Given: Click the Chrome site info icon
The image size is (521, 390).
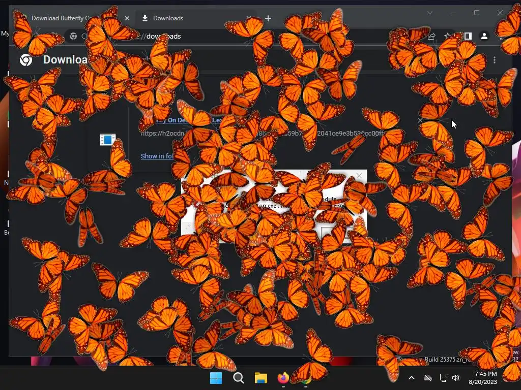Looking at the screenshot, I should [73, 36].
